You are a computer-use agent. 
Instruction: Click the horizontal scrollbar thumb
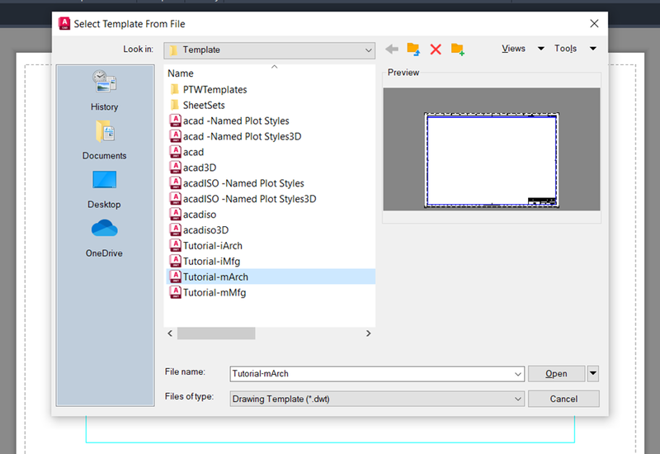216,333
